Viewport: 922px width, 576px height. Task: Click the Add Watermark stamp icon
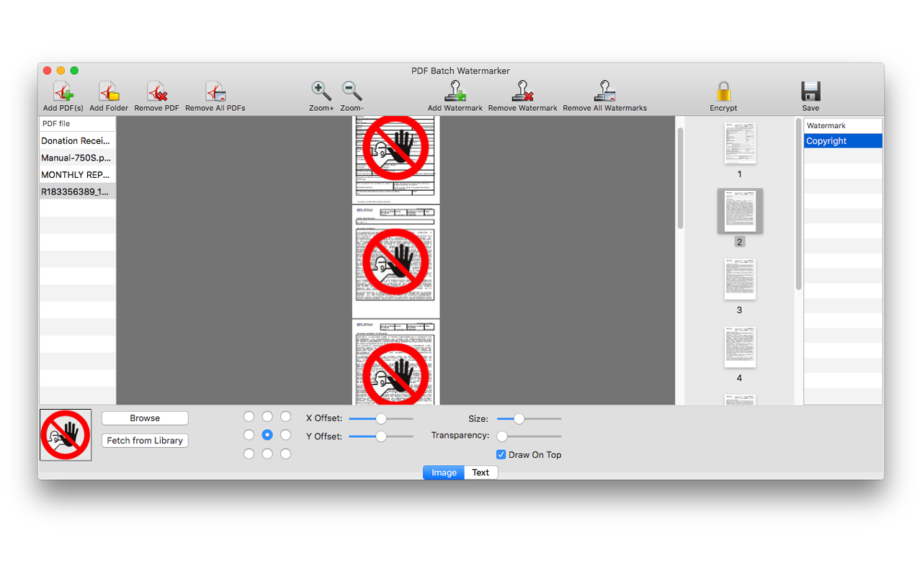[x=455, y=91]
